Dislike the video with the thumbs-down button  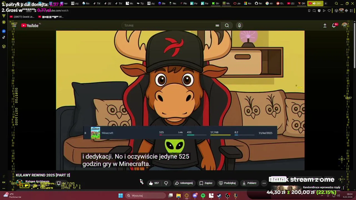click(x=166, y=183)
